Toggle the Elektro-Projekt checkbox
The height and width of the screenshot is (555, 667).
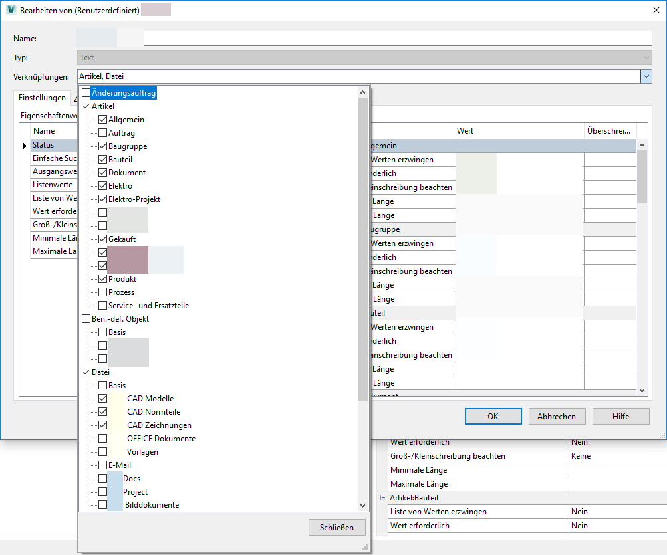(103, 199)
